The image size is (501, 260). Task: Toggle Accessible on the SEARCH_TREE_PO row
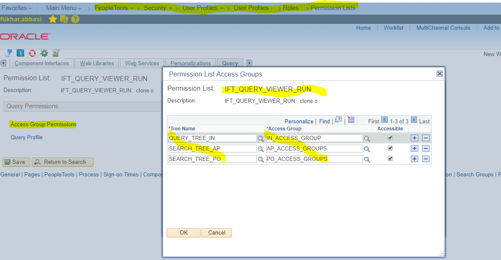(390, 158)
